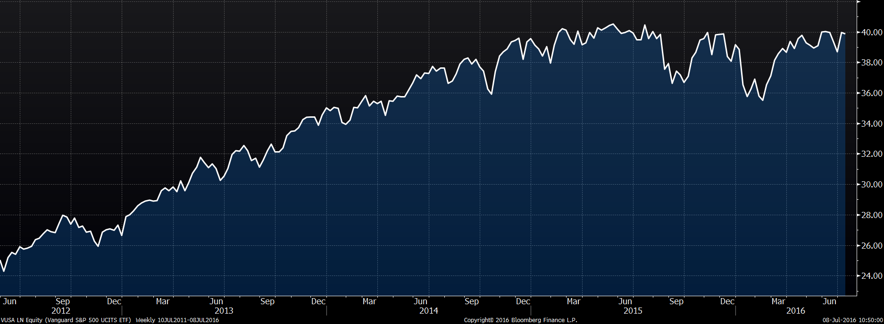Click the 08-Jul-2016 10:50:00 timestamp

point(852,320)
